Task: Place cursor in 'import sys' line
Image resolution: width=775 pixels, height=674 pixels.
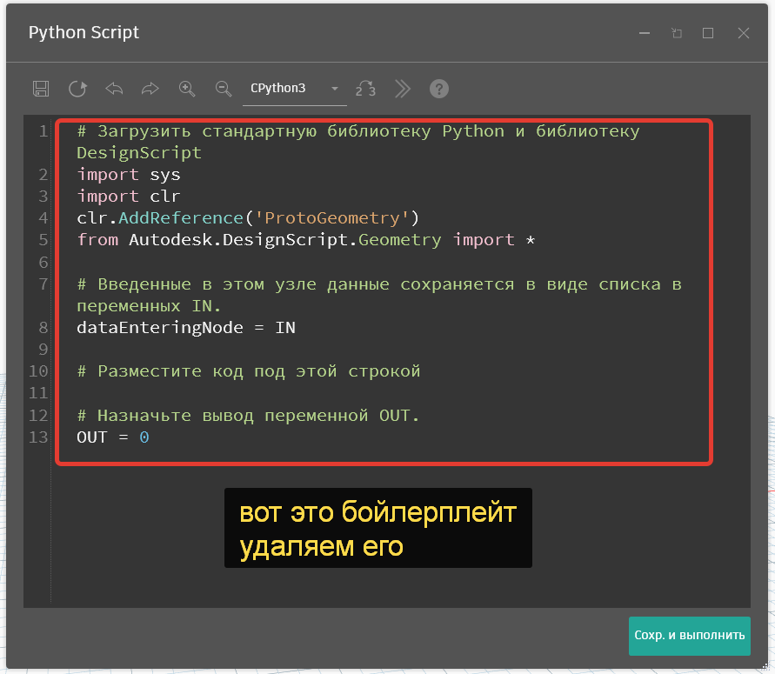Action: (129, 175)
